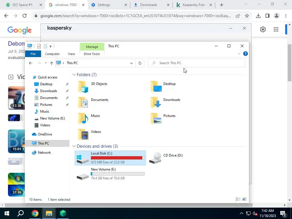Image resolution: width=292 pixels, height=219 pixels.
Task: Select Documents in navigation pane
Action: [x=49, y=98]
